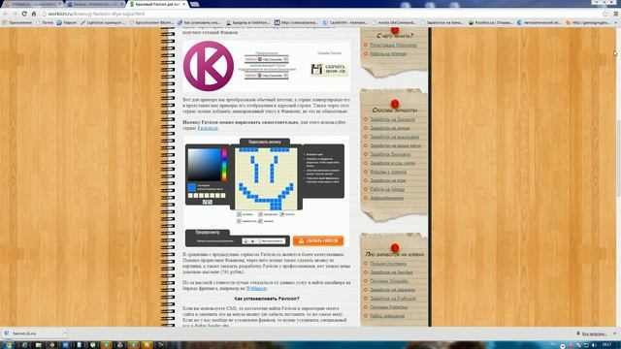Open the 'Заработок на бина...' bookmark
621x349 pixels.
441,22
